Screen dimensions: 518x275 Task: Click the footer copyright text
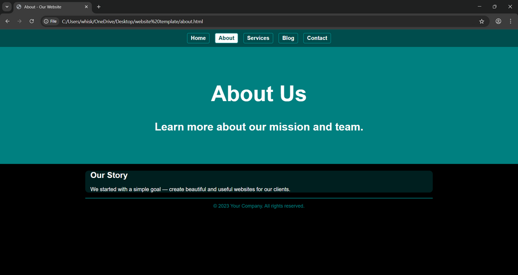coord(258,206)
